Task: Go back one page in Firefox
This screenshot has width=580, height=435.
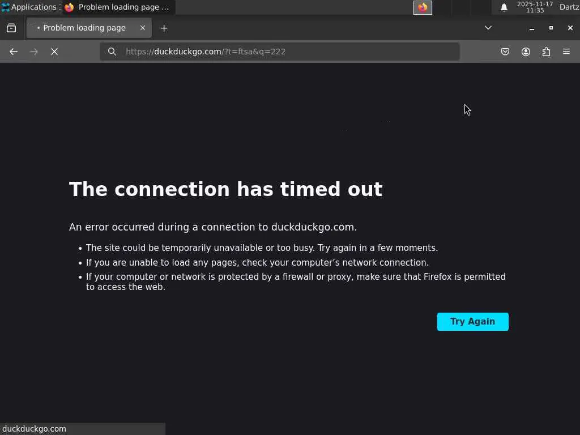Action: (x=14, y=52)
